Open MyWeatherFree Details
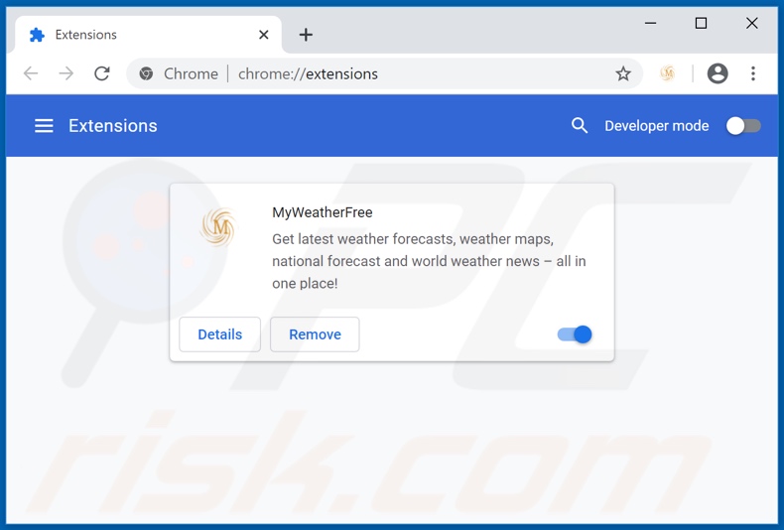Viewport: 784px width, 530px height. coord(220,334)
